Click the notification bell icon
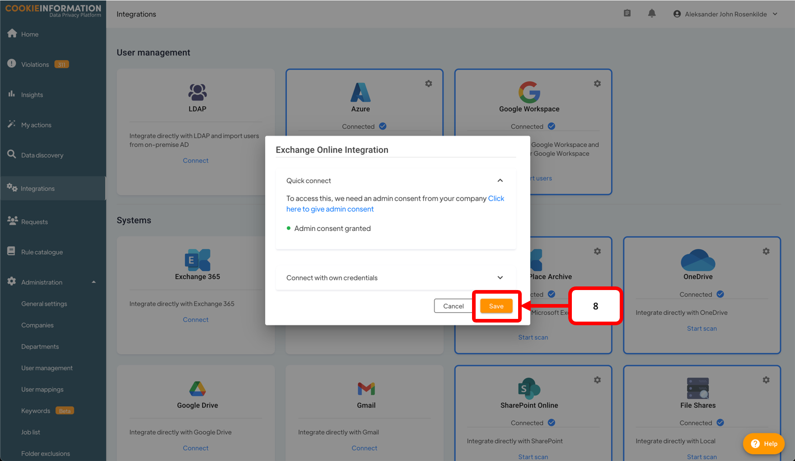This screenshot has width=795, height=461. [651, 14]
